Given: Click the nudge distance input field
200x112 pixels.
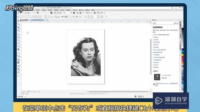Looking at the screenshot, I should click(x=81, y=17).
